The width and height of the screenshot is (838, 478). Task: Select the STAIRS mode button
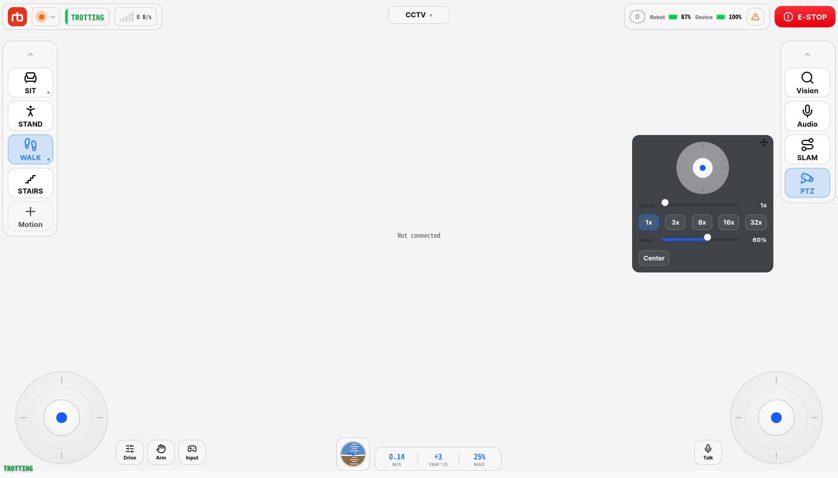(x=31, y=183)
